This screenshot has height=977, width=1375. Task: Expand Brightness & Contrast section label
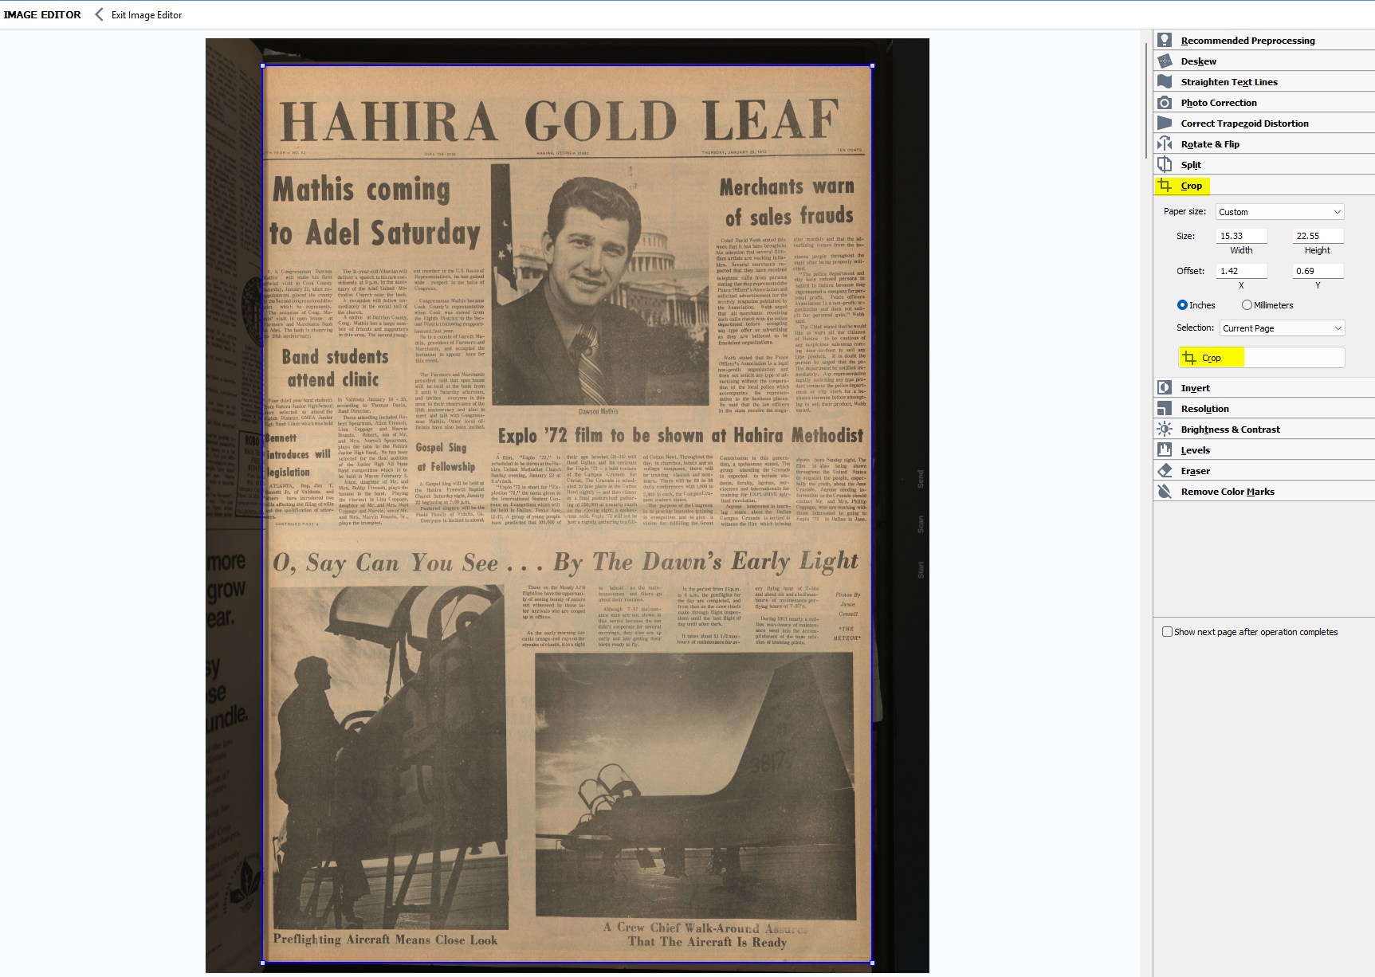coord(1230,430)
